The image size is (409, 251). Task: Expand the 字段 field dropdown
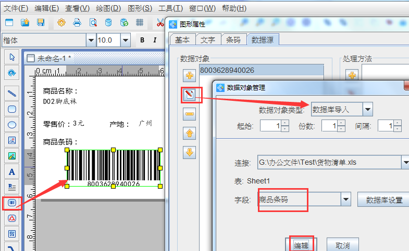tap(345, 200)
